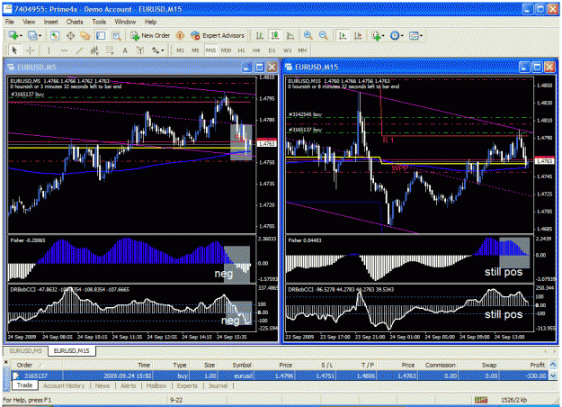The height and width of the screenshot is (407, 562).
Task: Open the Templates icon
Action: click(414, 35)
